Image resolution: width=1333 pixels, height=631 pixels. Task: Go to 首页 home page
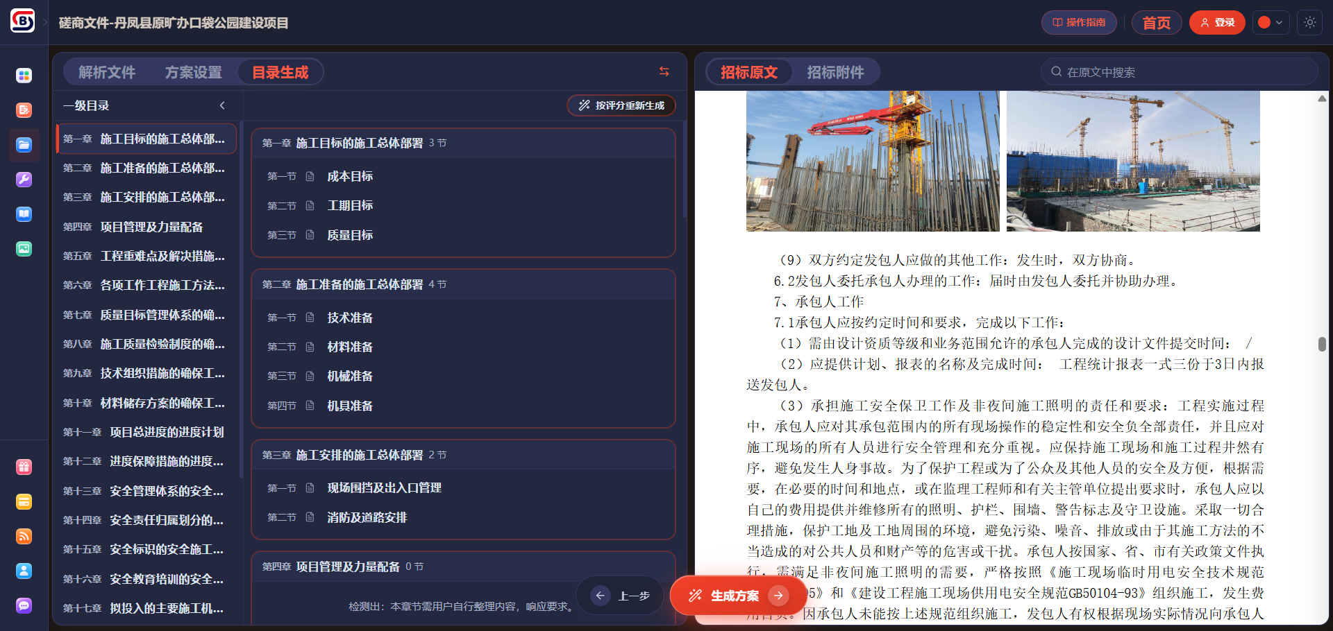pyautogui.click(x=1157, y=22)
